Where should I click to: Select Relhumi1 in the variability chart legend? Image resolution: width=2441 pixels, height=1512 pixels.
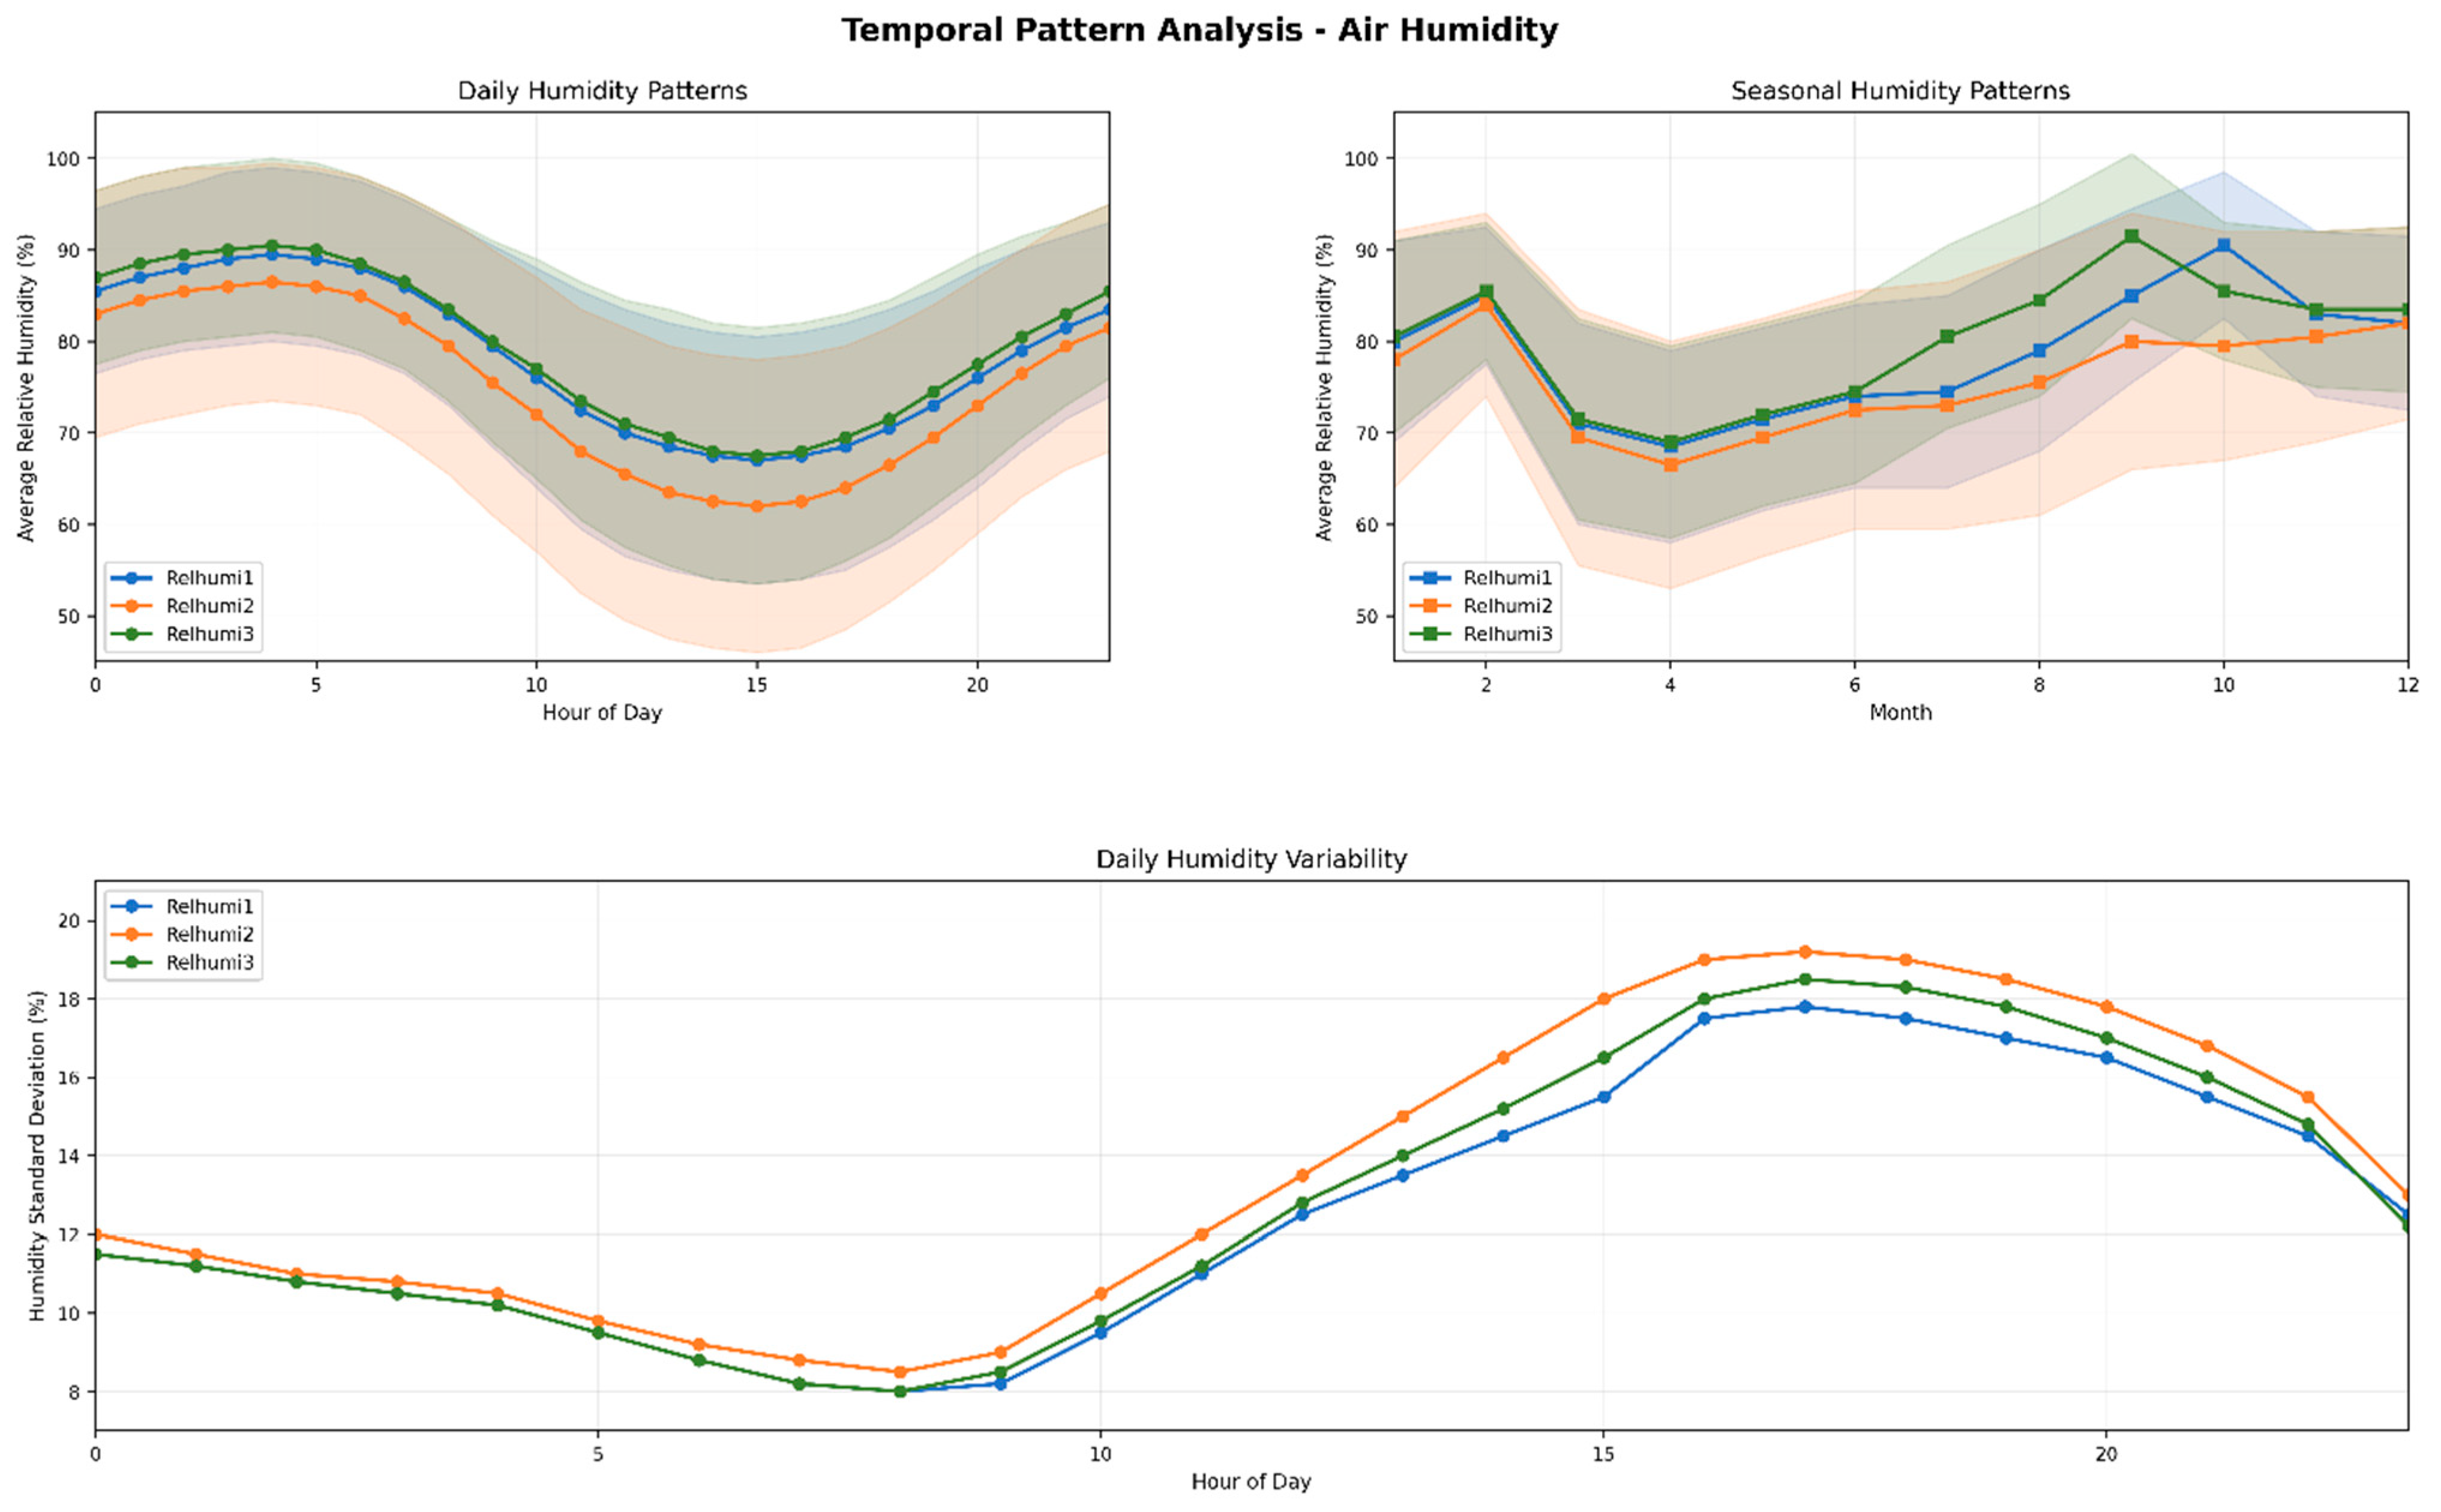(x=209, y=906)
